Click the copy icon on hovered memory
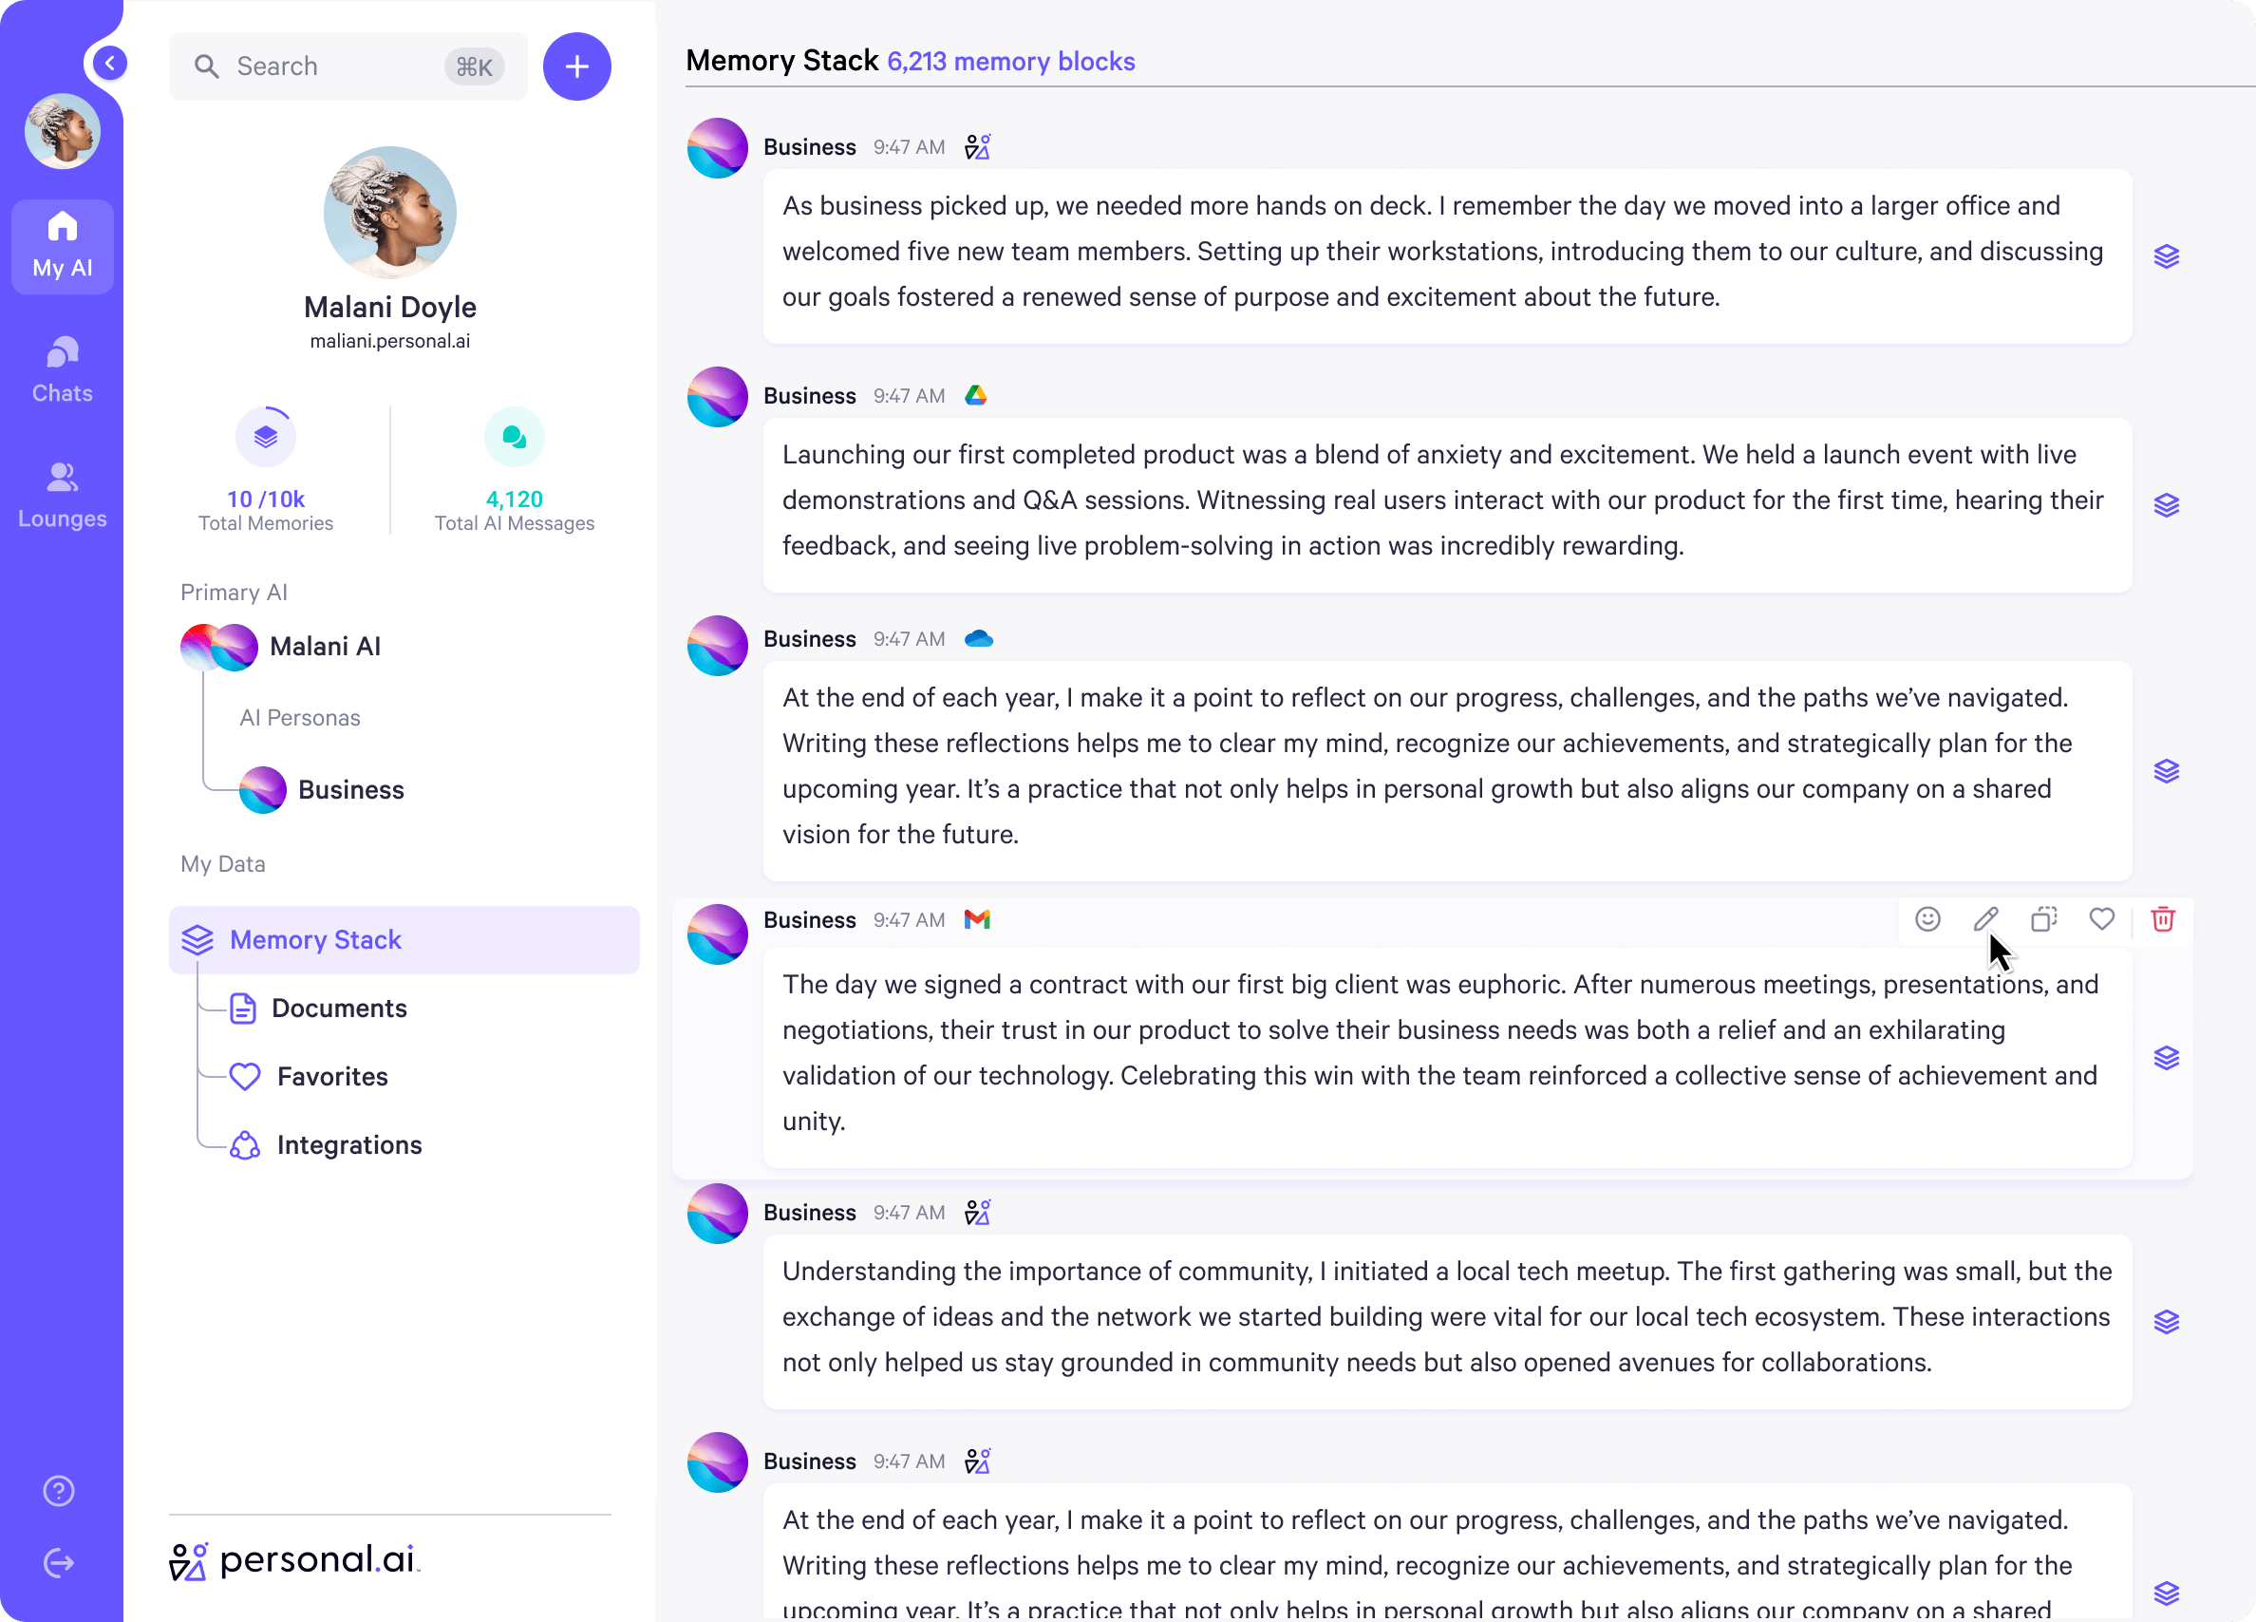Viewport: 2256px width, 1622px height. pos(2043,919)
